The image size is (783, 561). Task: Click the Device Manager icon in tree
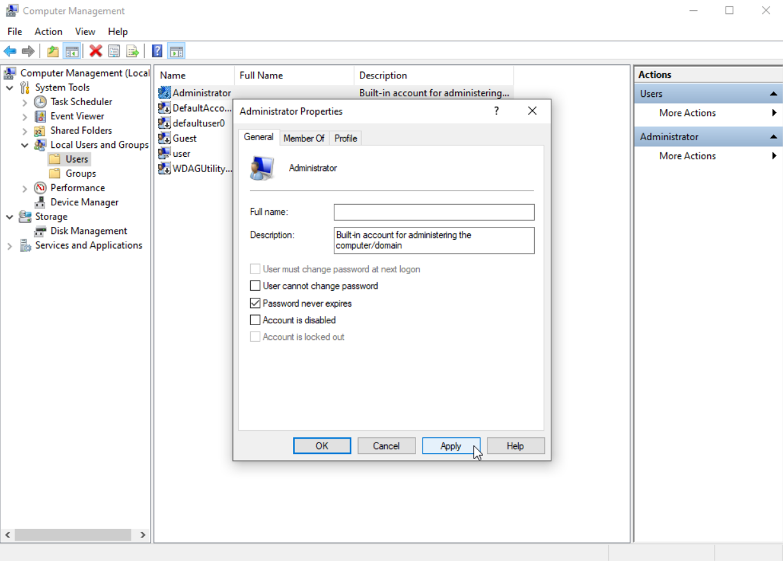pyautogui.click(x=40, y=202)
